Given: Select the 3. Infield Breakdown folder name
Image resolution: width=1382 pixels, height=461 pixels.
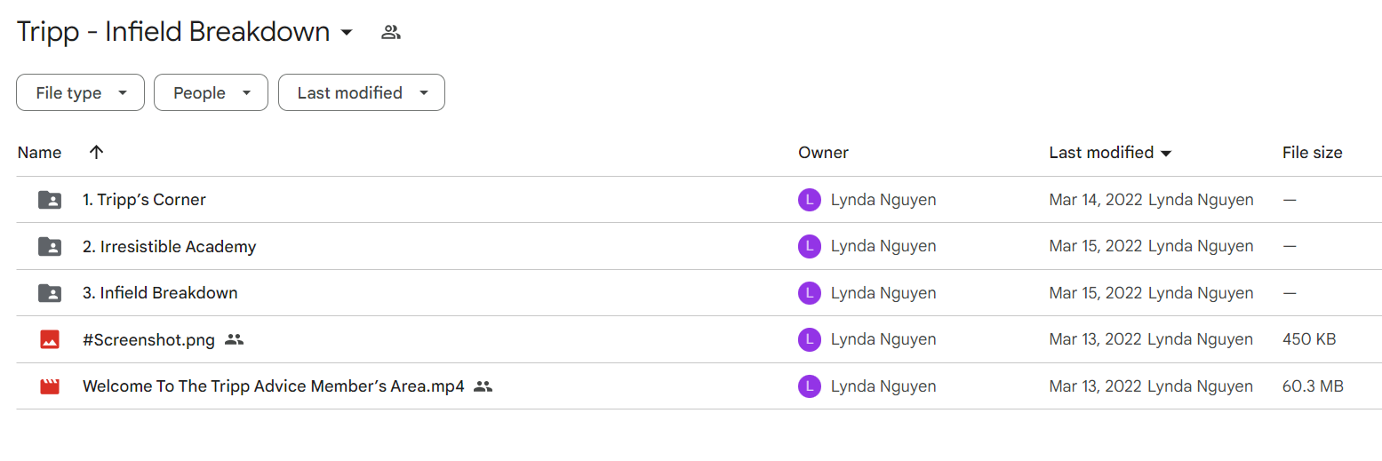Looking at the screenshot, I should point(160,293).
